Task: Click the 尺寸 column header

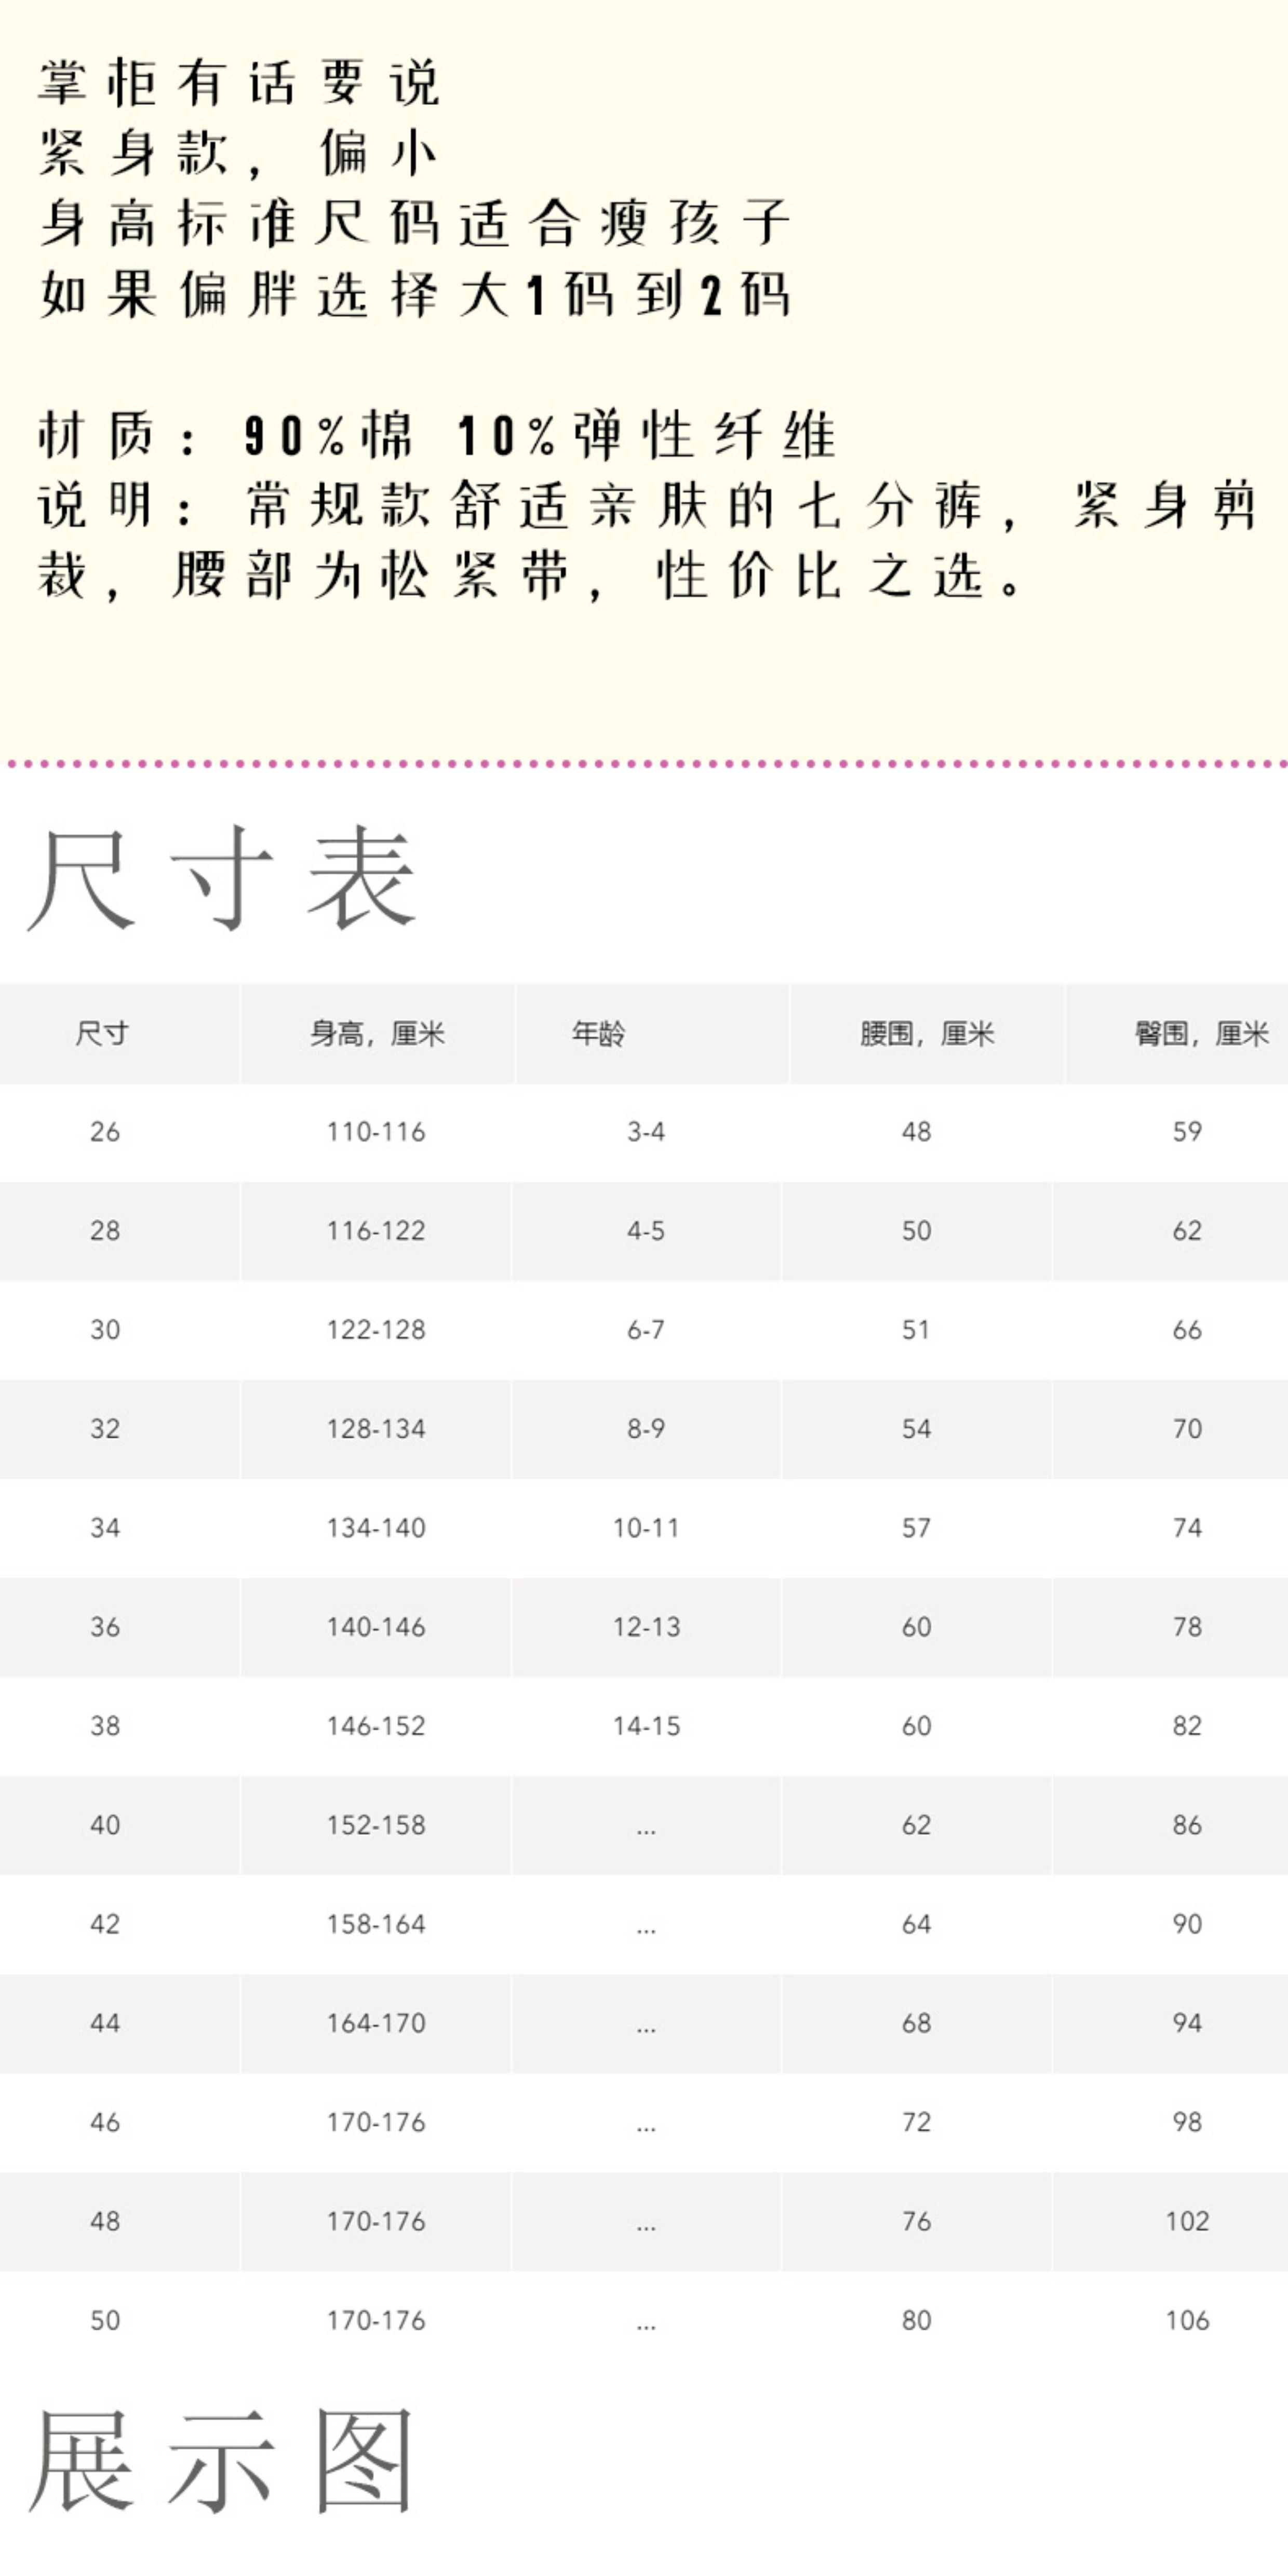Action: point(102,1033)
